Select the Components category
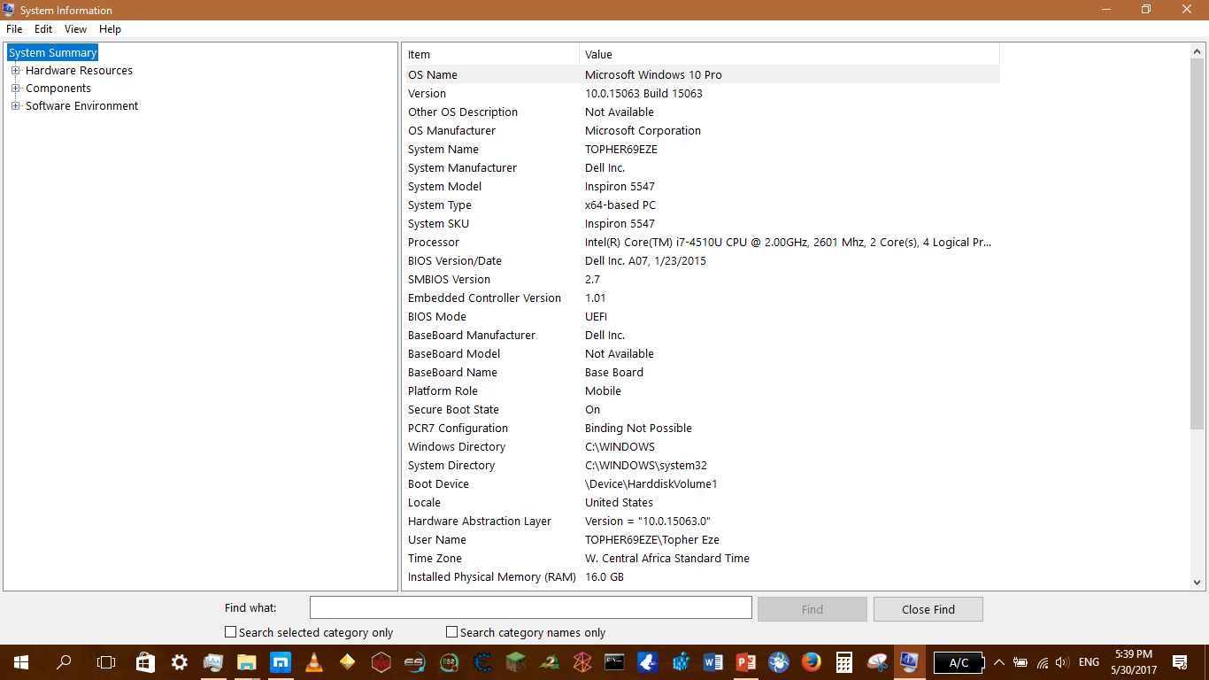Viewport: 1209px width, 680px height. (x=58, y=89)
